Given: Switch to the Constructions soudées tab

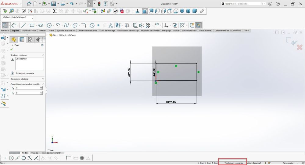Looking at the screenshot, I should click(x=87, y=31).
